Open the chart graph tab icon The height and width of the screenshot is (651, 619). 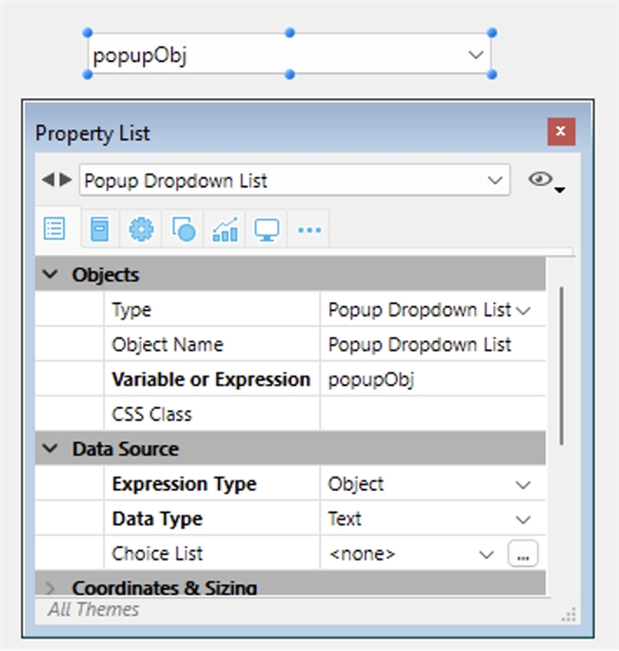[x=226, y=230]
